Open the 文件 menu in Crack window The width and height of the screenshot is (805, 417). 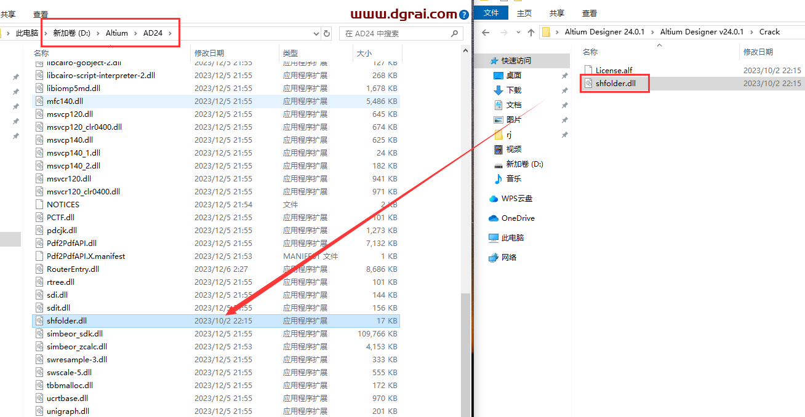point(491,12)
